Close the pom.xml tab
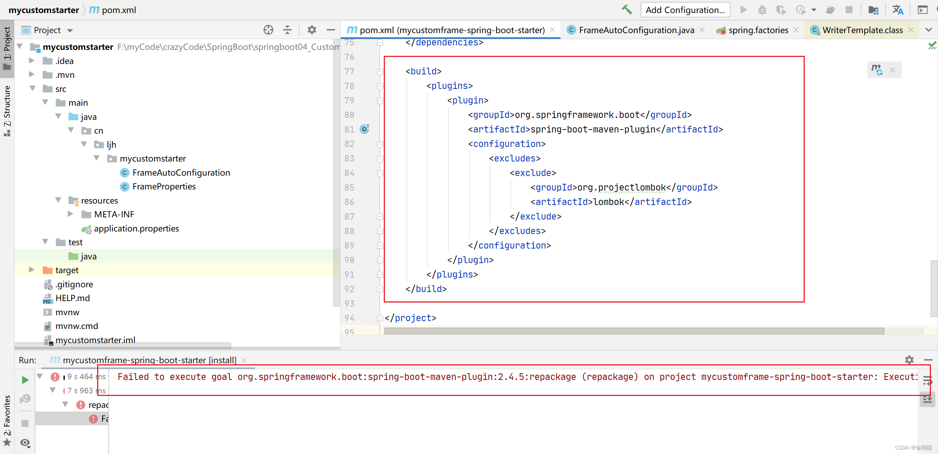The image size is (938, 454). (x=553, y=30)
